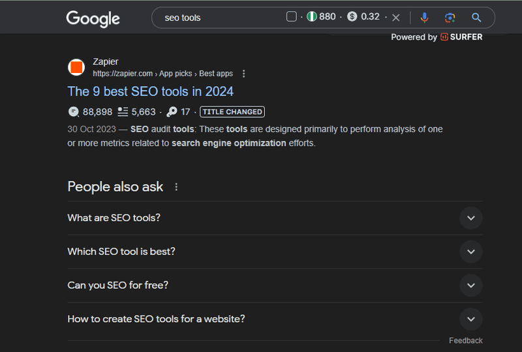Click the "What are SEO tools?" question text
The width and height of the screenshot is (522, 352).
[114, 218]
